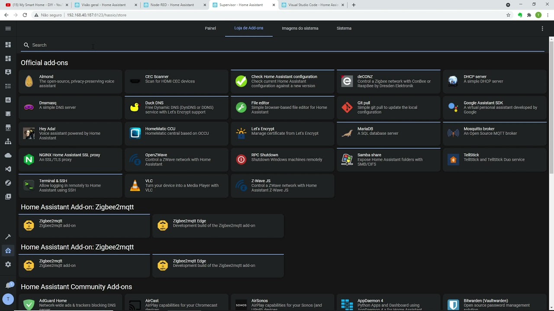Open Node-RED sitemap icon in sidebar
This screenshot has height=311, width=554.
pyautogui.click(x=8, y=141)
